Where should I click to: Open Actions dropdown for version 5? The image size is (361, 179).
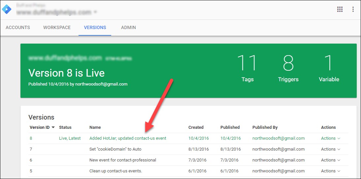click(331, 171)
